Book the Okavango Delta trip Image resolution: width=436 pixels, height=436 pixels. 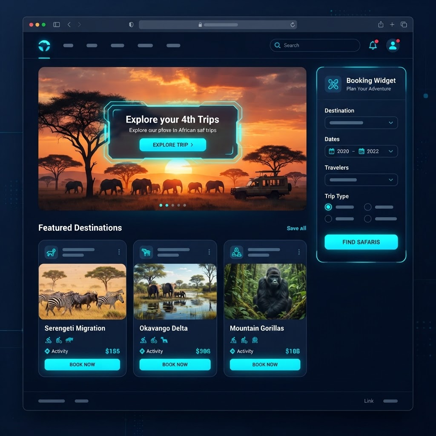(175, 364)
